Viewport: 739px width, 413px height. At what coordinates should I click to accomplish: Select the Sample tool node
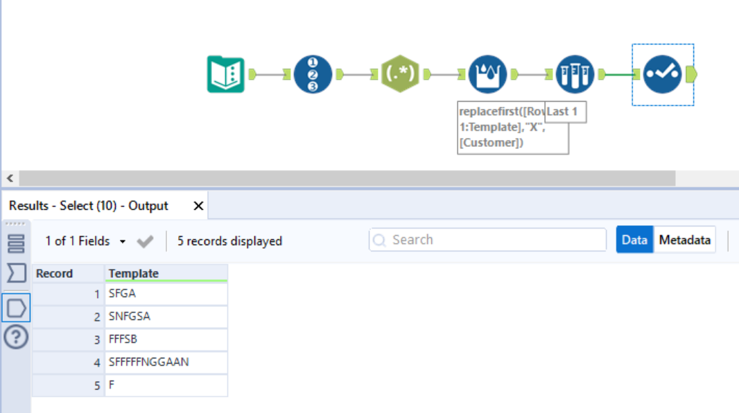[575, 74]
